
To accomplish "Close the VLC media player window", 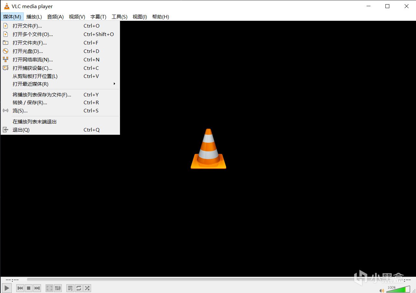I will [x=406, y=6].
